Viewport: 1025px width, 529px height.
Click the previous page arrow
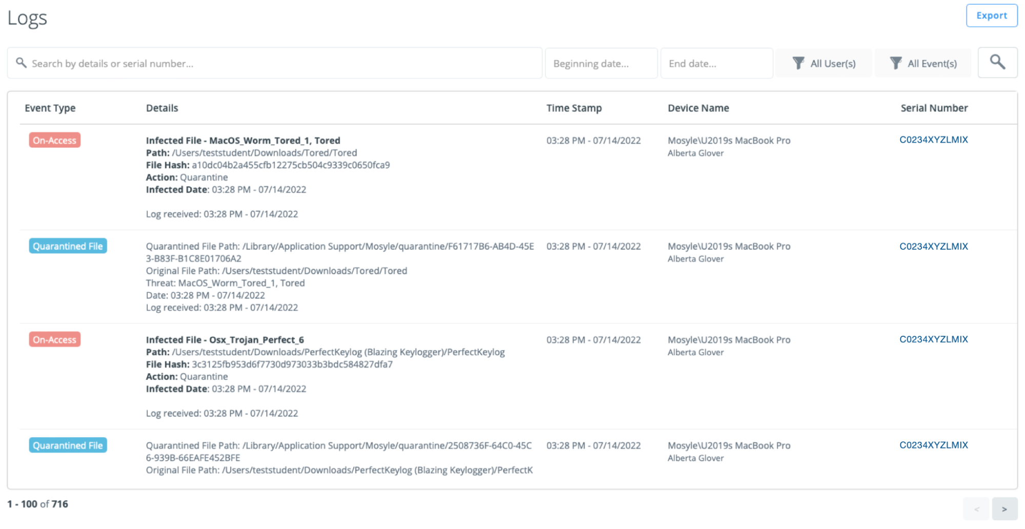[x=976, y=509]
